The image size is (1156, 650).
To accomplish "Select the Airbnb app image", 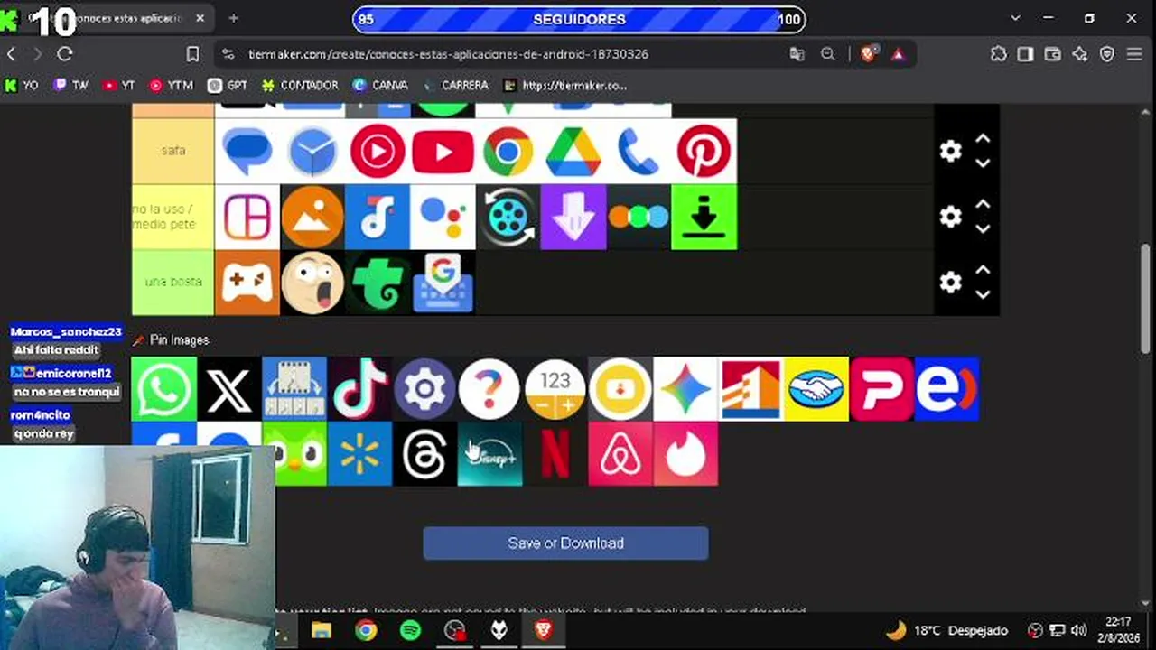I will [x=620, y=454].
